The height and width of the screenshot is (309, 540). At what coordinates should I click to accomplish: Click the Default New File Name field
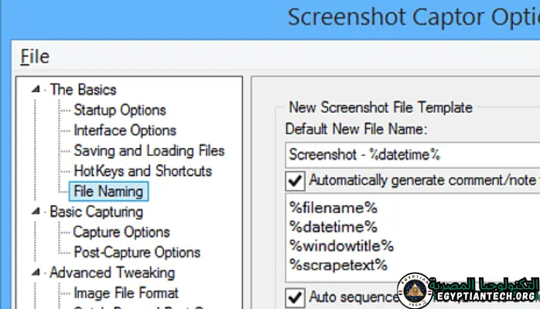coord(410,154)
